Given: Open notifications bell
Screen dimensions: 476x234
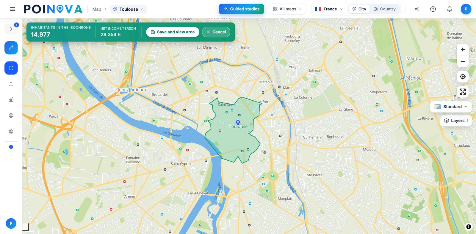Looking at the screenshot, I should coord(450,9).
